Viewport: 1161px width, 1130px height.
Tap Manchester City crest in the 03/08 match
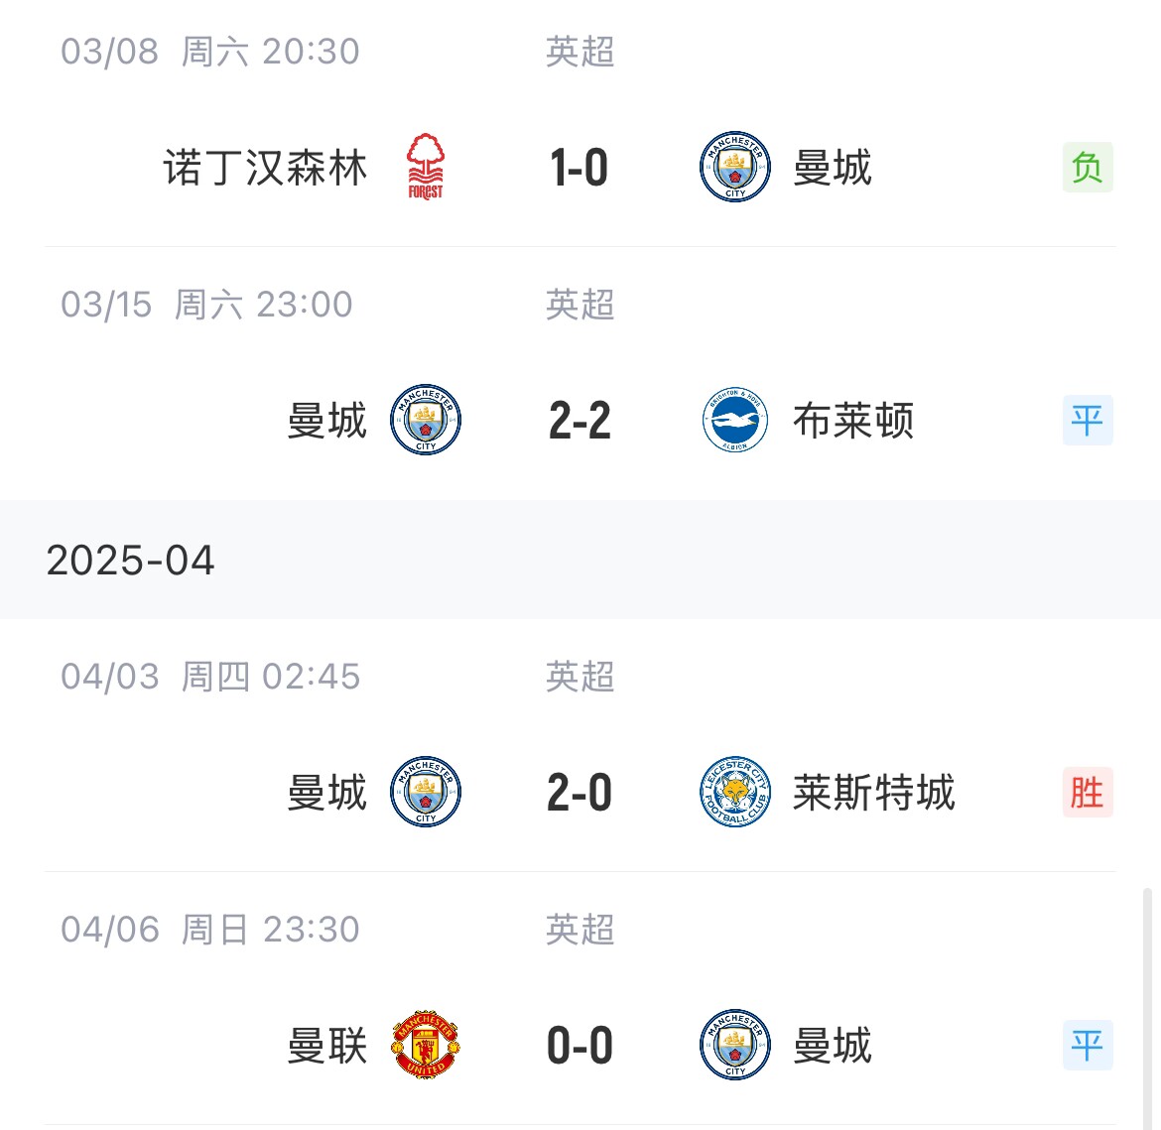tap(734, 167)
